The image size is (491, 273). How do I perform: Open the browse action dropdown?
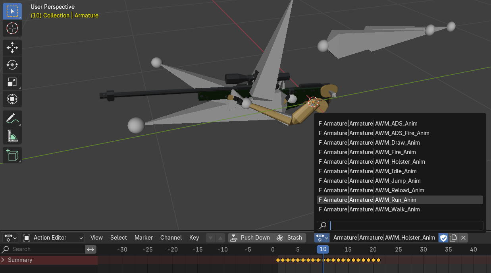322,238
